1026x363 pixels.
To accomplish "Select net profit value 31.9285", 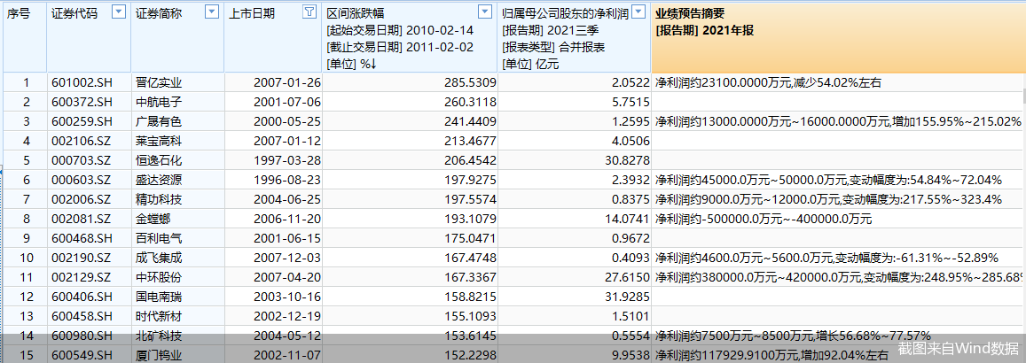I will pyautogui.click(x=628, y=297).
